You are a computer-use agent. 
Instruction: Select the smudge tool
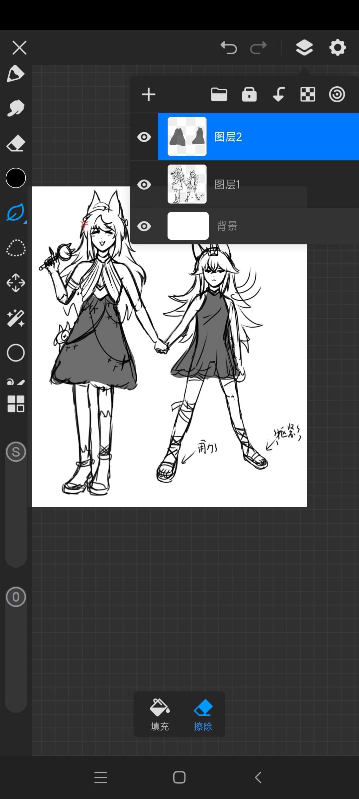coord(16,108)
